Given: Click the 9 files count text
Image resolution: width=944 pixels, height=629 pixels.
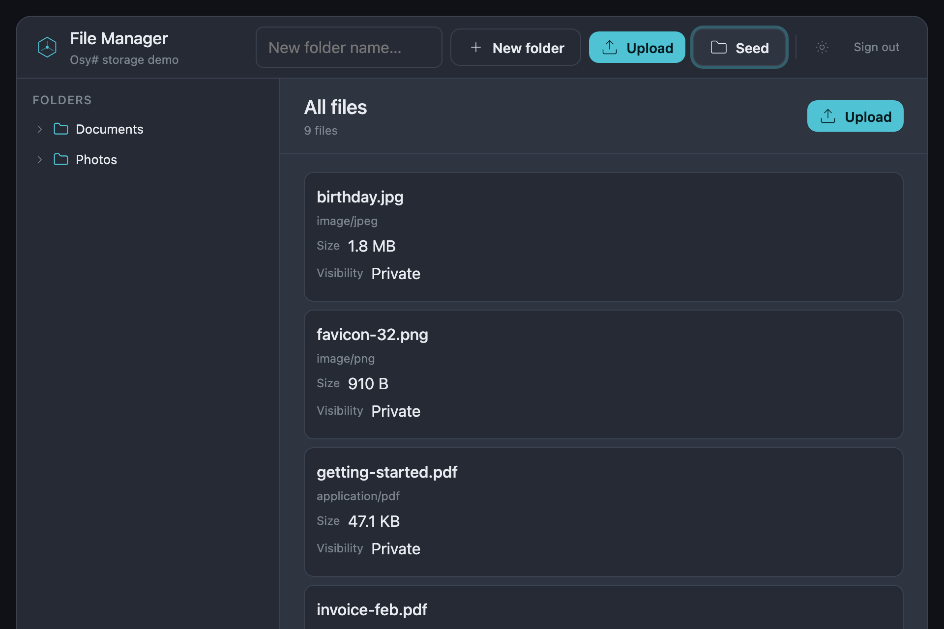Looking at the screenshot, I should click(x=321, y=131).
